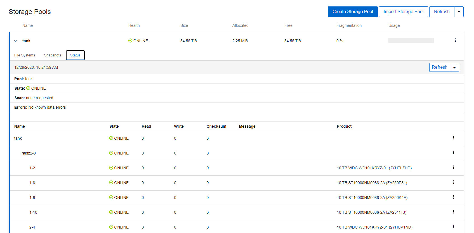The width and height of the screenshot is (474, 233).
Task: Select disk 1-10 in device tree
Action: pyautogui.click(x=33, y=212)
